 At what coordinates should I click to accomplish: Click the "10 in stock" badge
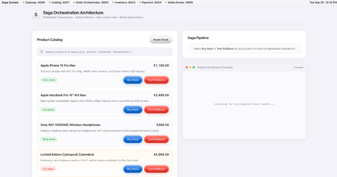point(49,80)
